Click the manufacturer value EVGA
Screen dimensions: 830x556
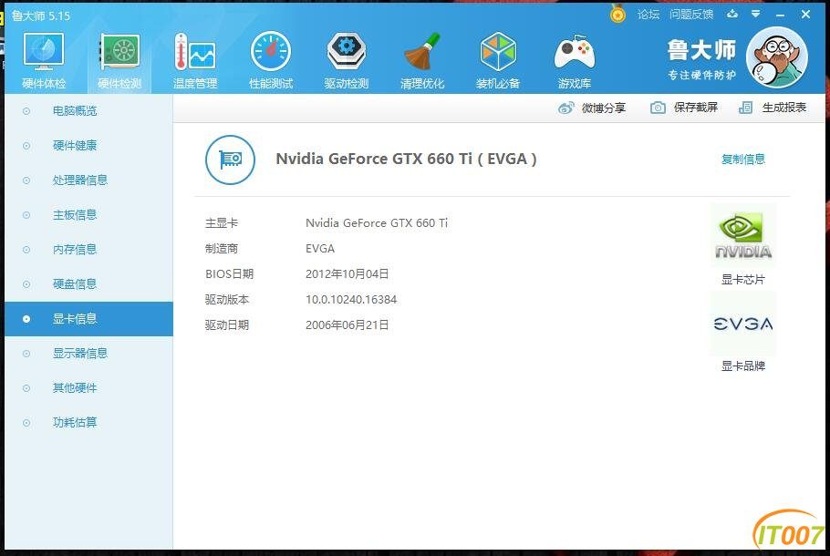click(x=320, y=249)
